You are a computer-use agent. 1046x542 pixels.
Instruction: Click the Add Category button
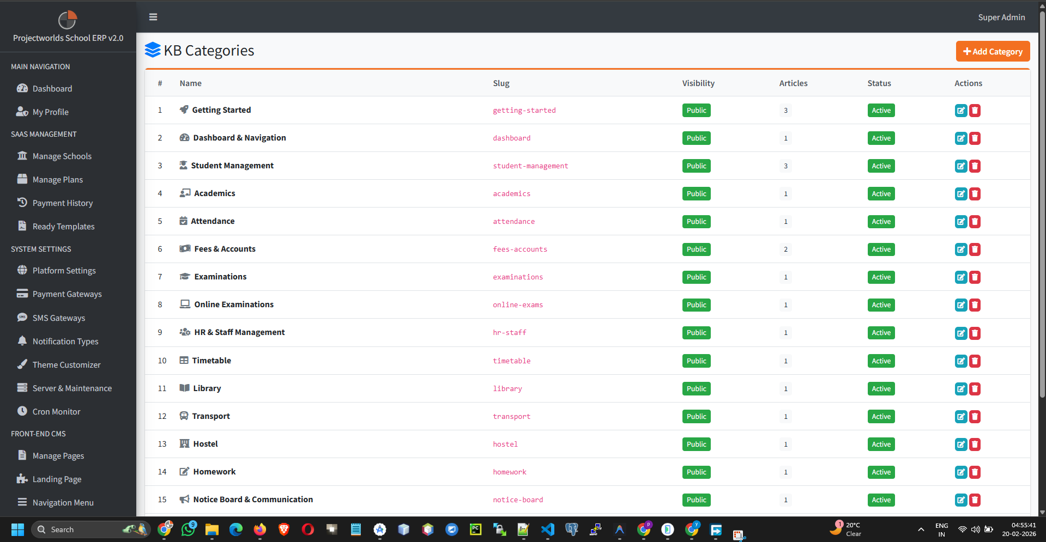pos(993,51)
